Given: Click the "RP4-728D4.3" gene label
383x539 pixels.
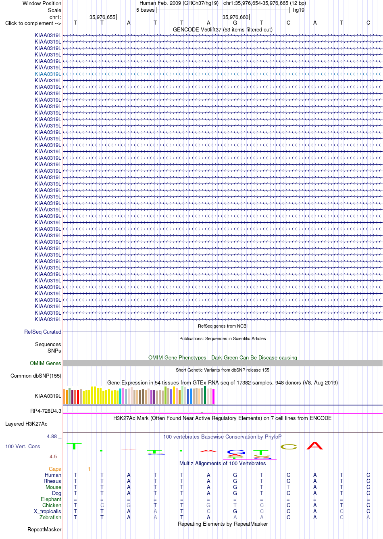Looking at the screenshot, I should point(46,411).
